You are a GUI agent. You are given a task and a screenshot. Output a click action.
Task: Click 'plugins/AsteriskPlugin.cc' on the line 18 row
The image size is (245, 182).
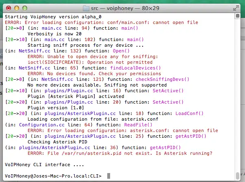(x=80, y=113)
